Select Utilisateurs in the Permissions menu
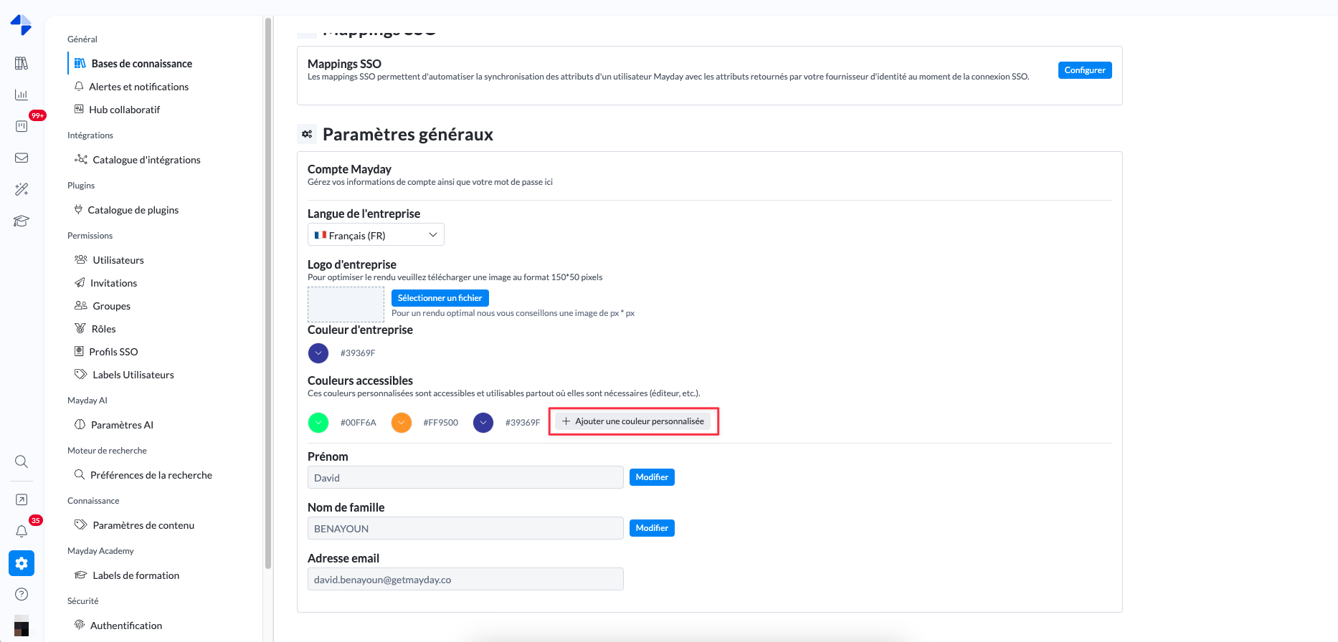Viewport: 1338px width, 642px height. (118, 260)
